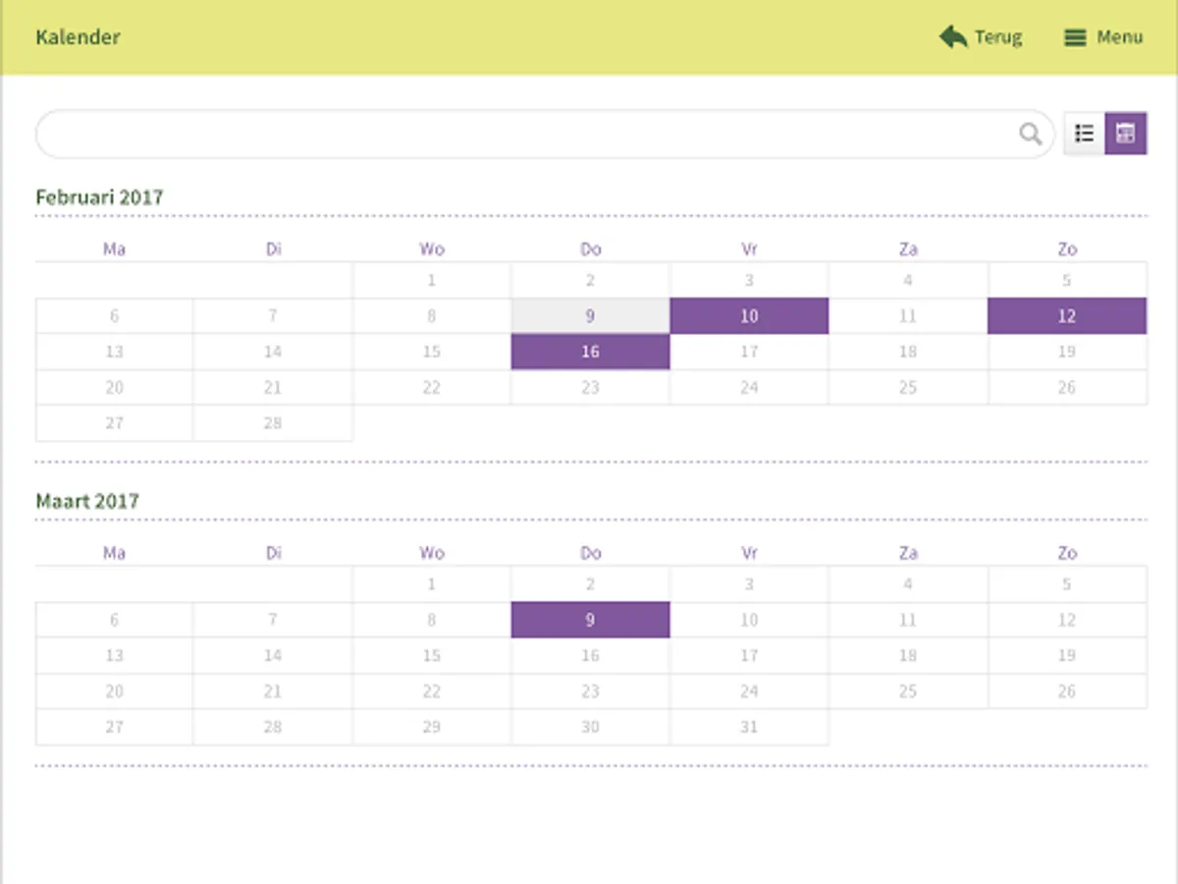Click the Menu text label

[1120, 37]
